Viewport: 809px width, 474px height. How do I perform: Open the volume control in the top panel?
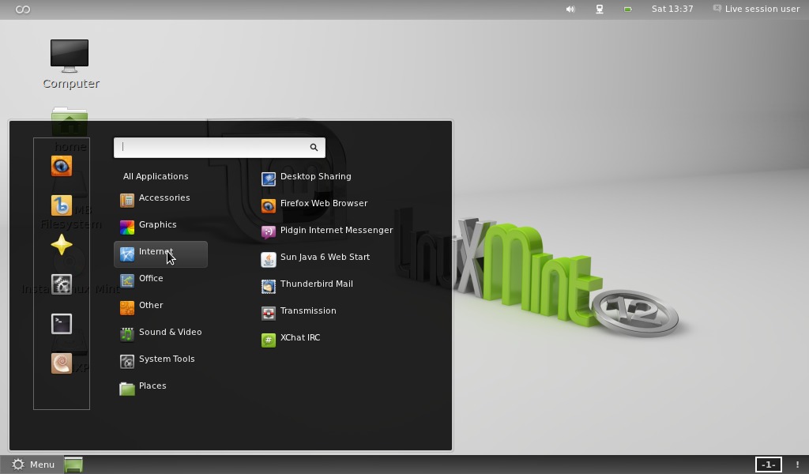pyautogui.click(x=570, y=9)
